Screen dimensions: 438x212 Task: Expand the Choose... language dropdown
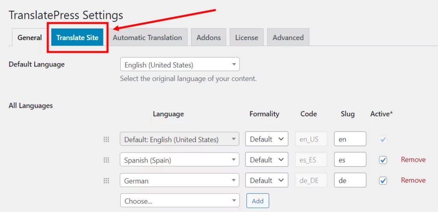click(x=180, y=200)
